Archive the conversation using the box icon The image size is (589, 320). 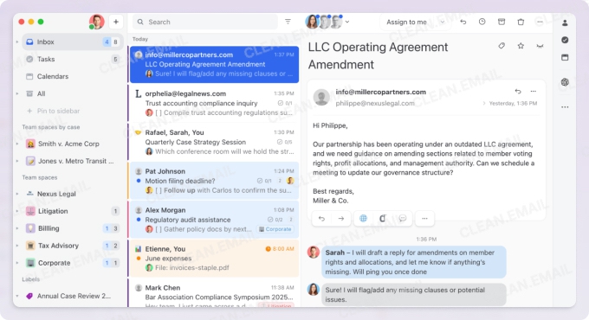click(x=502, y=22)
